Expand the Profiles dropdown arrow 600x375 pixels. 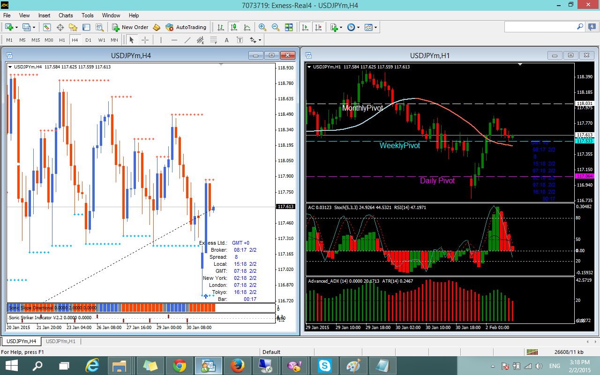coord(34,27)
